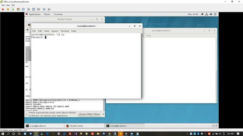The image size is (243, 136).
Task: Open File menu in front terminal
Action: [x=34, y=31]
